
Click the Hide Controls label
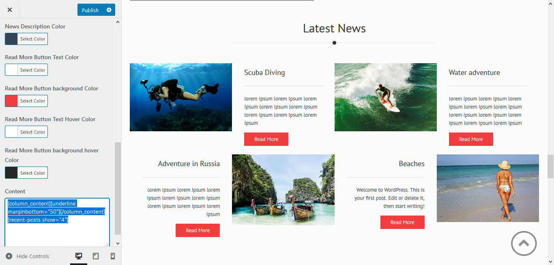click(33, 256)
